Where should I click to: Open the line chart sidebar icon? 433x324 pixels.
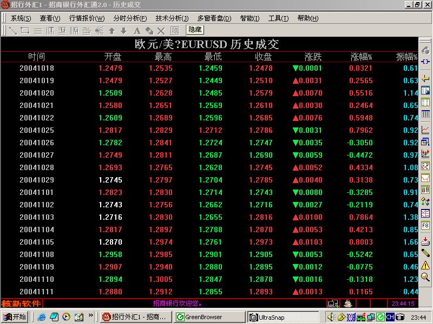pyautogui.click(x=425, y=130)
